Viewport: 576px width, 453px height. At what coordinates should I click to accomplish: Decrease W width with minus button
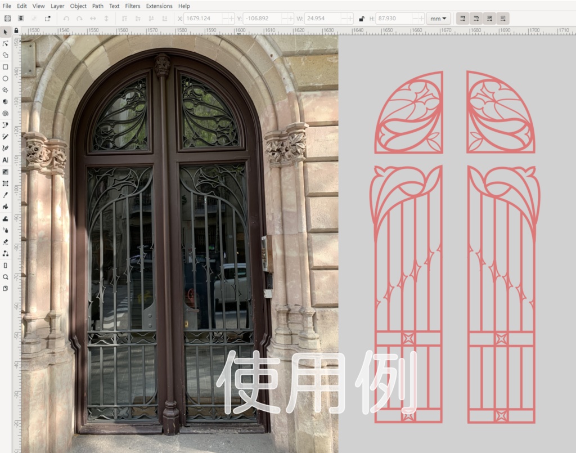344,19
